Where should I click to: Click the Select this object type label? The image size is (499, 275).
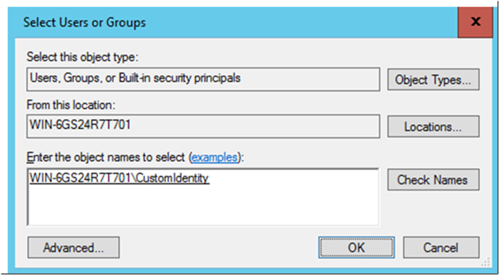click(x=83, y=57)
